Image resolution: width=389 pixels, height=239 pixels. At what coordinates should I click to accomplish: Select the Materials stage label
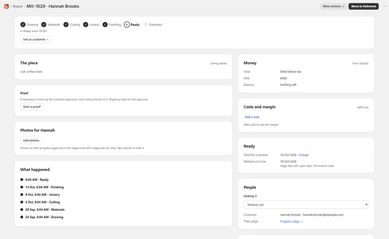(54, 25)
